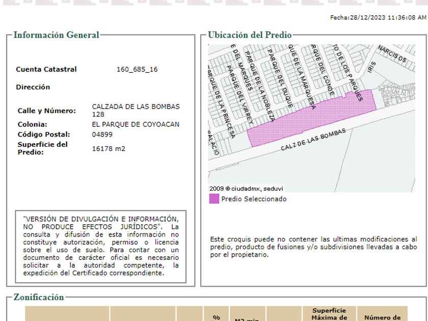Click the postal code 04899
The image size is (428, 321).
[102, 135]
